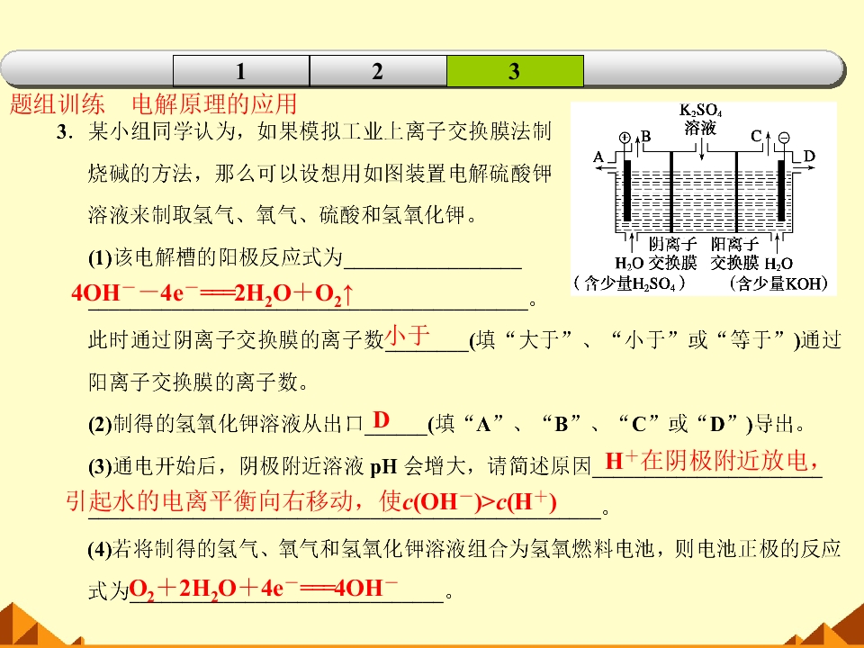Click the label 阴离子交换膜 in the diagram
The width and height of the screenshot is (864, 648).
[671, 253]
